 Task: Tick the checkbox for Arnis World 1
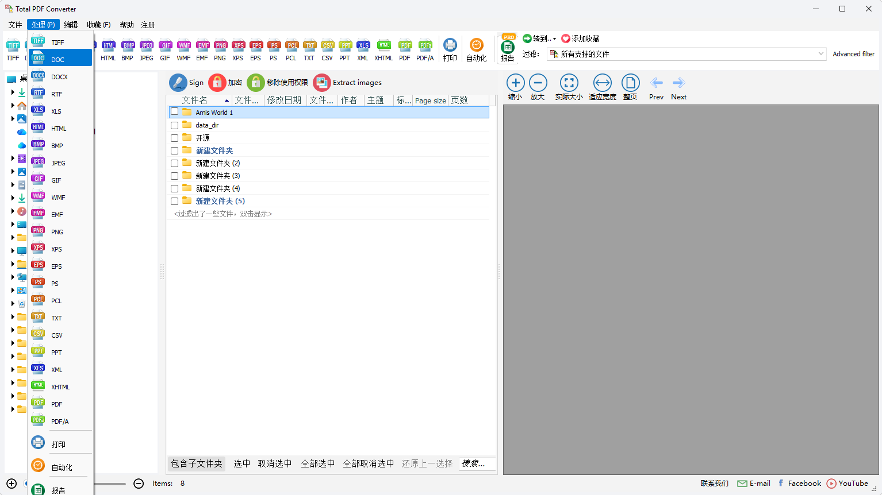coord(174,112)
